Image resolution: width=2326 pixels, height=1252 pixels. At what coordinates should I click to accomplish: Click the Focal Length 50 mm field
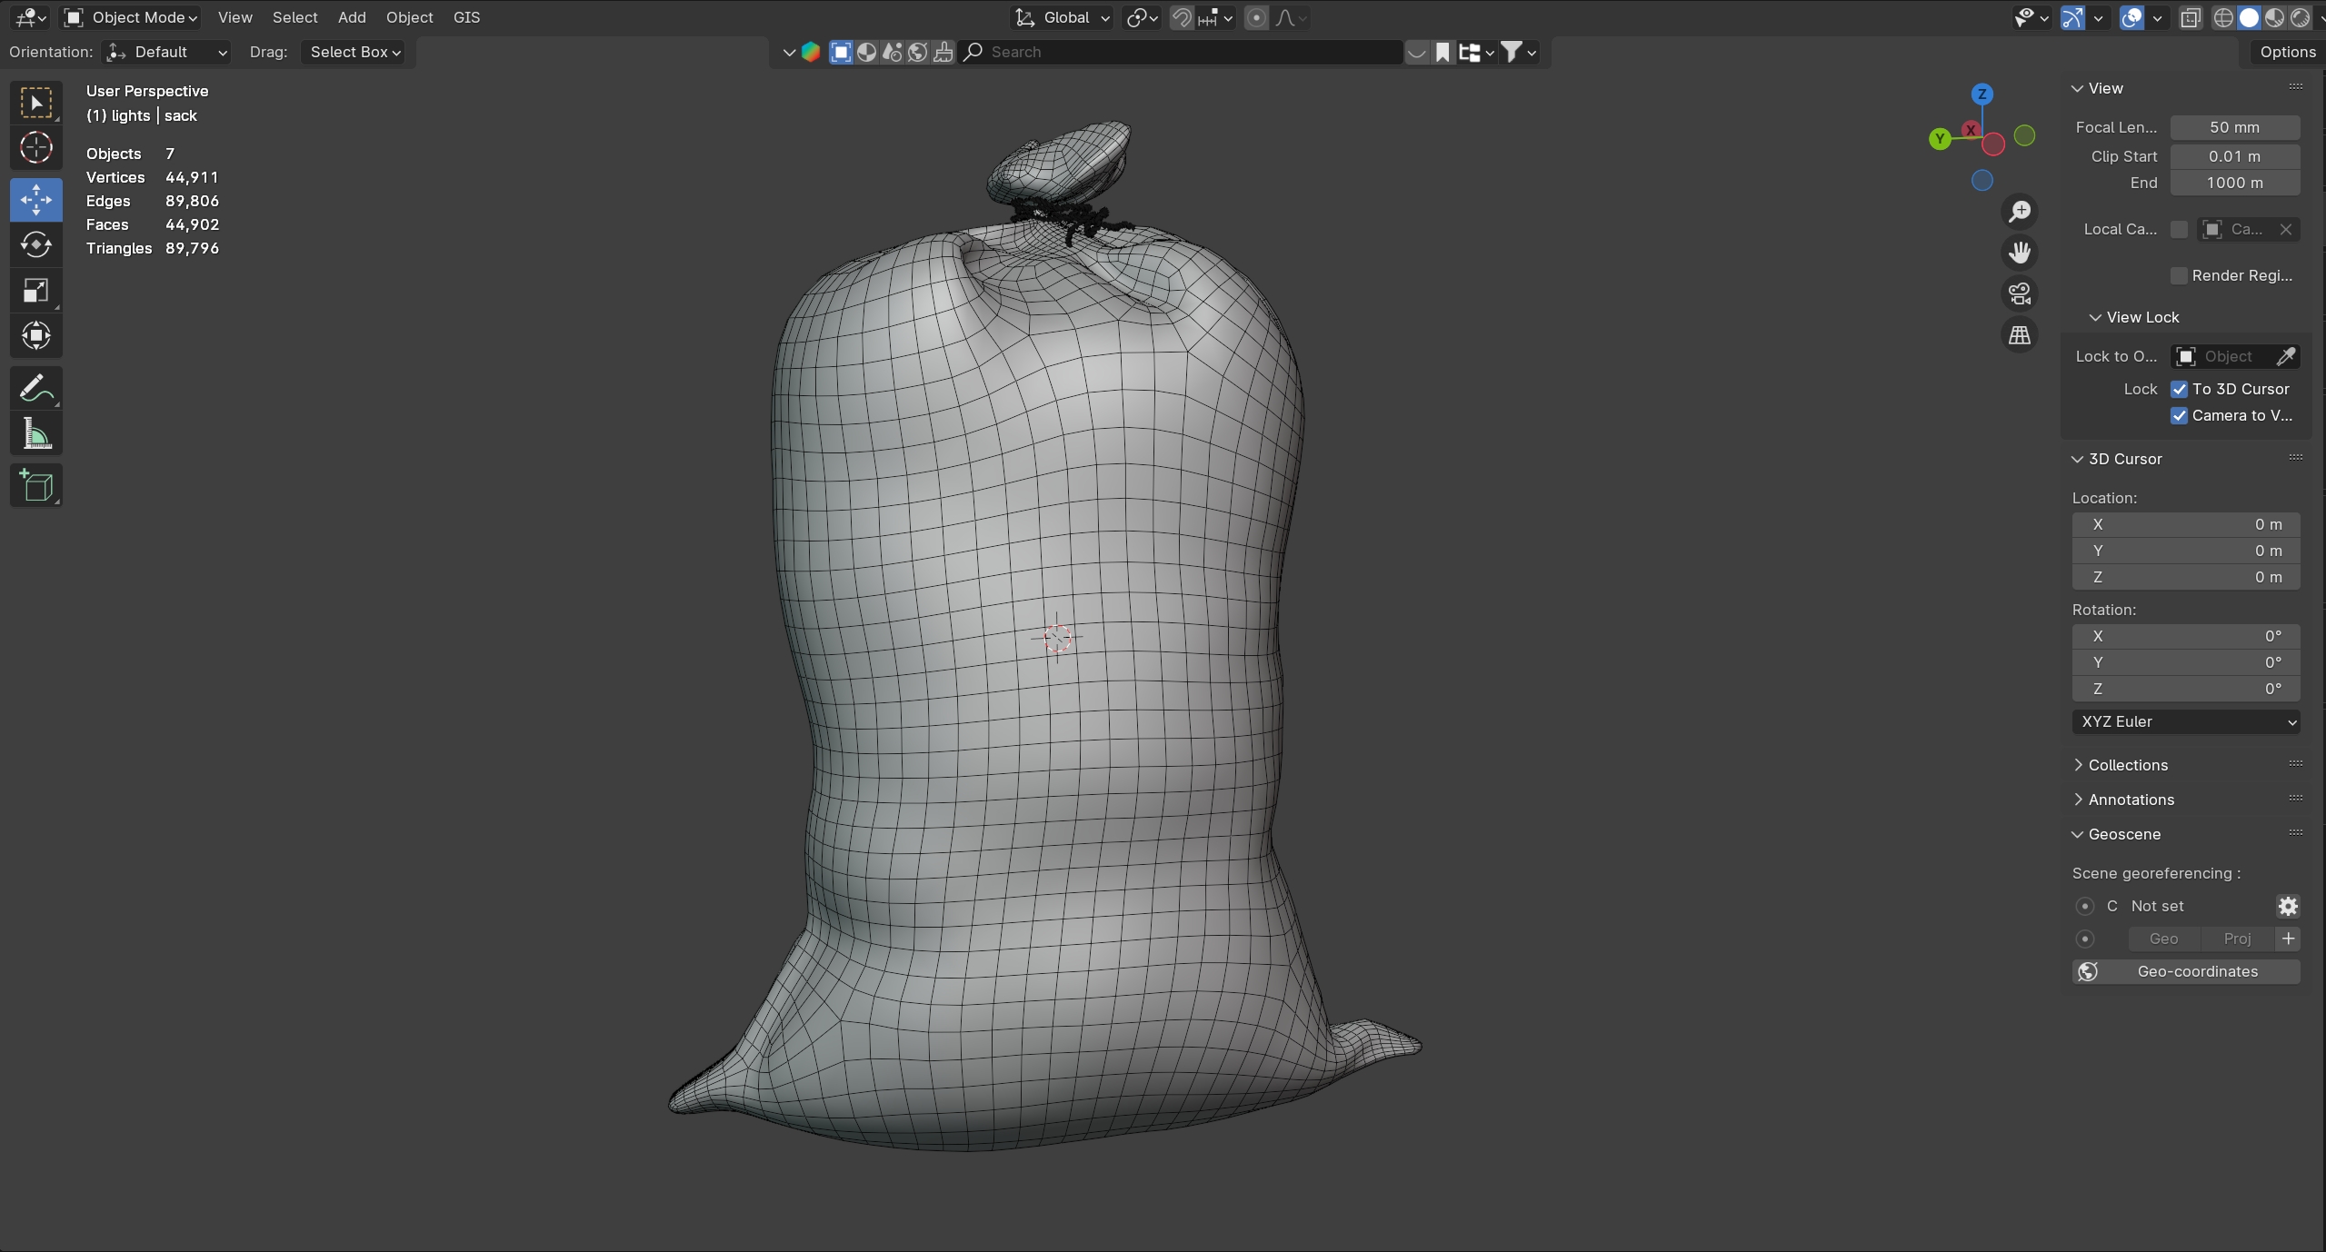[x=2234, y=127]
